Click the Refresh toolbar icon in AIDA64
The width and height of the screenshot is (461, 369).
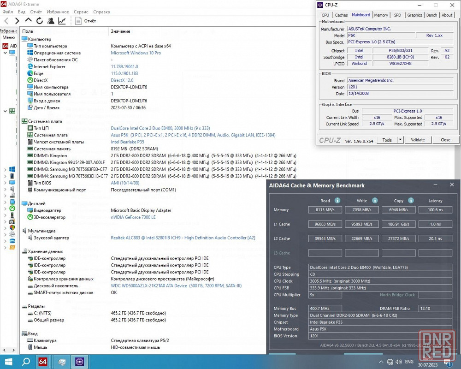click(x=40, y=21)
